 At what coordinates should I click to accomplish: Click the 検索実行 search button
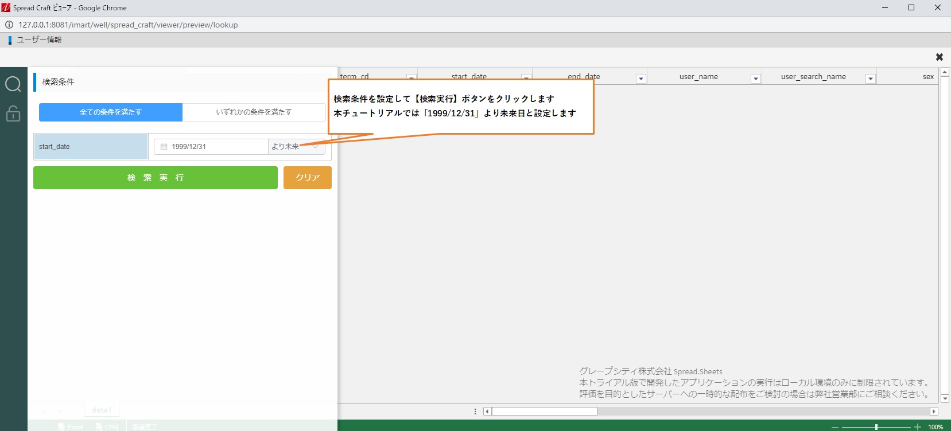pos(156,178)
